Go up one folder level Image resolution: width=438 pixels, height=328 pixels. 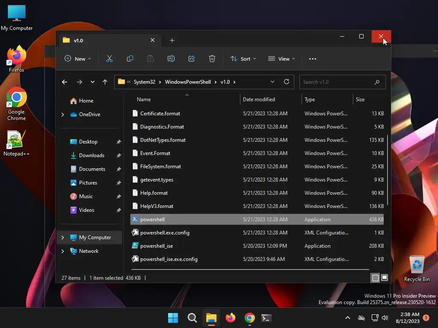coord(105,82)
